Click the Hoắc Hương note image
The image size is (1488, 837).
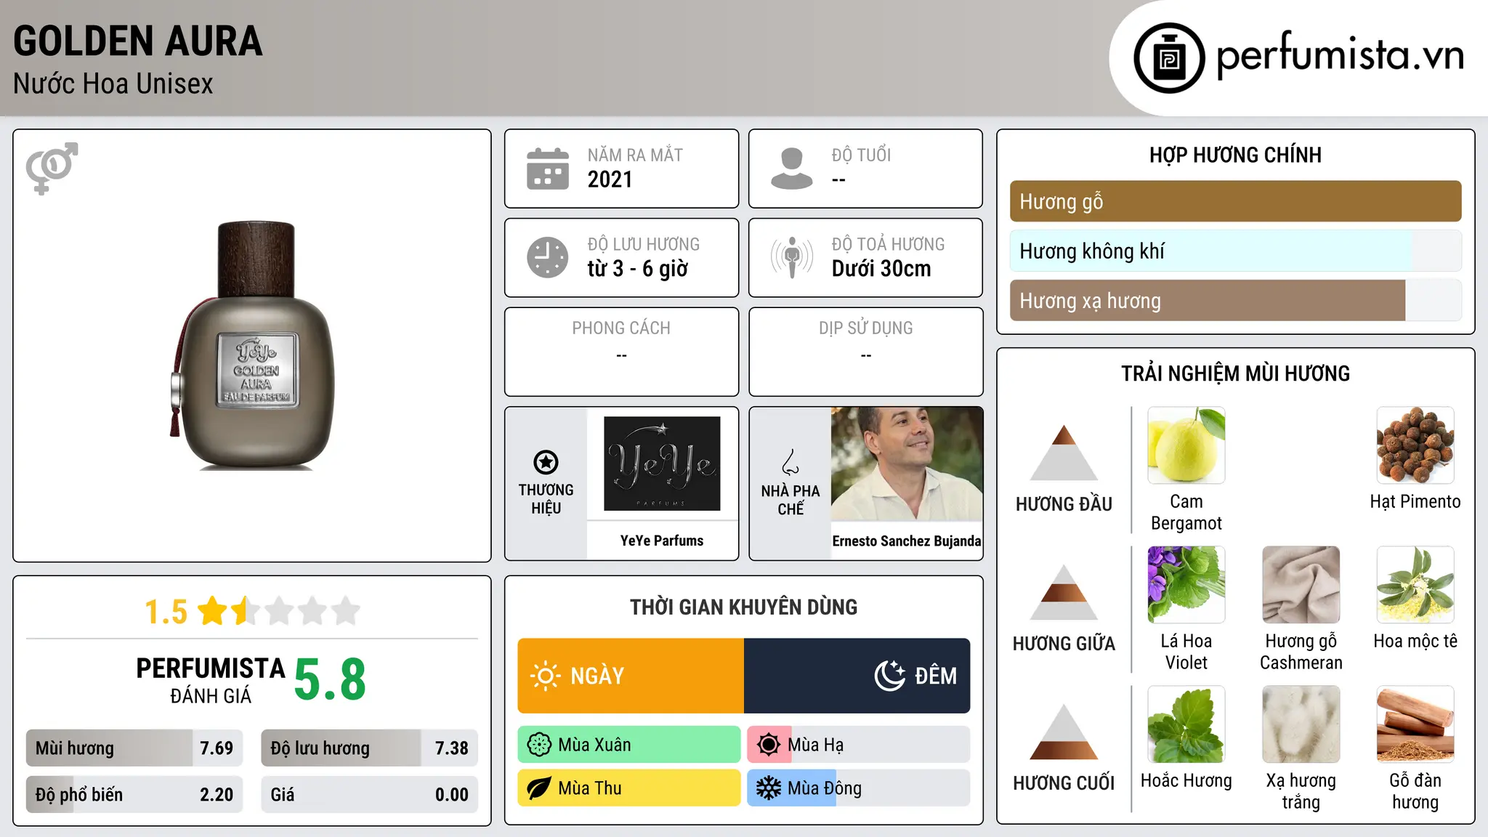coord(1186,724)
